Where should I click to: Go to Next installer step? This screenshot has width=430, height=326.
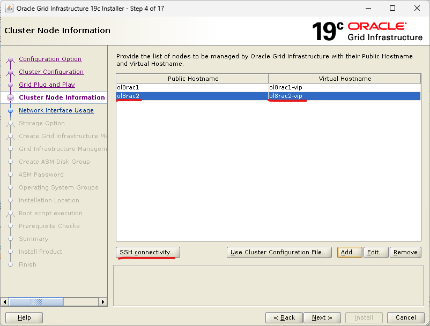pyautogui.click(x=322, y=317)
